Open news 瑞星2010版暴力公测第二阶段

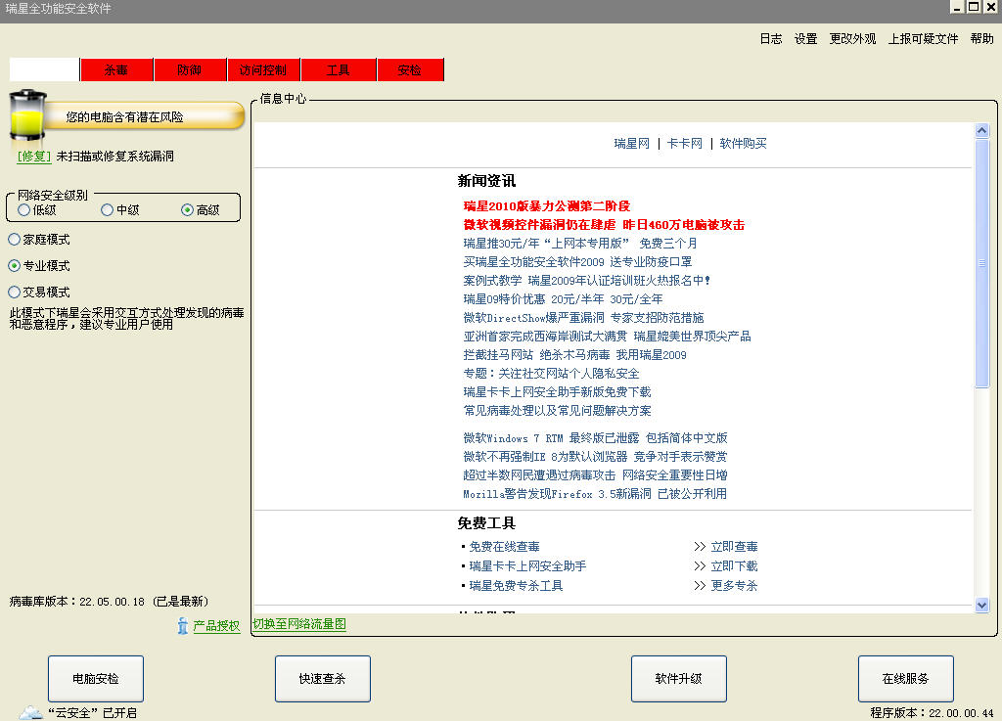click(547, 206)
